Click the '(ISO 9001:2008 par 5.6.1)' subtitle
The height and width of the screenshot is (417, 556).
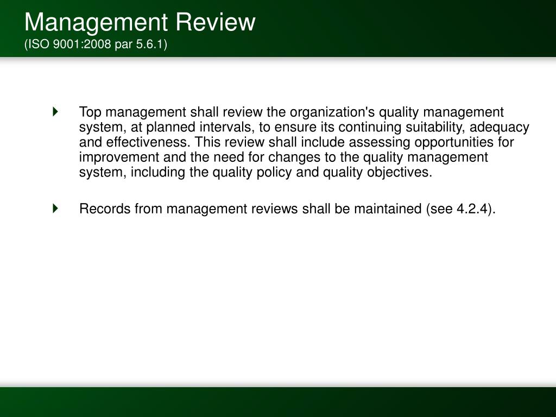[x=96, y=45]
